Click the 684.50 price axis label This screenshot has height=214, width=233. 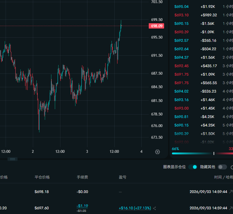pyautogui.click(x=157, y=87)
